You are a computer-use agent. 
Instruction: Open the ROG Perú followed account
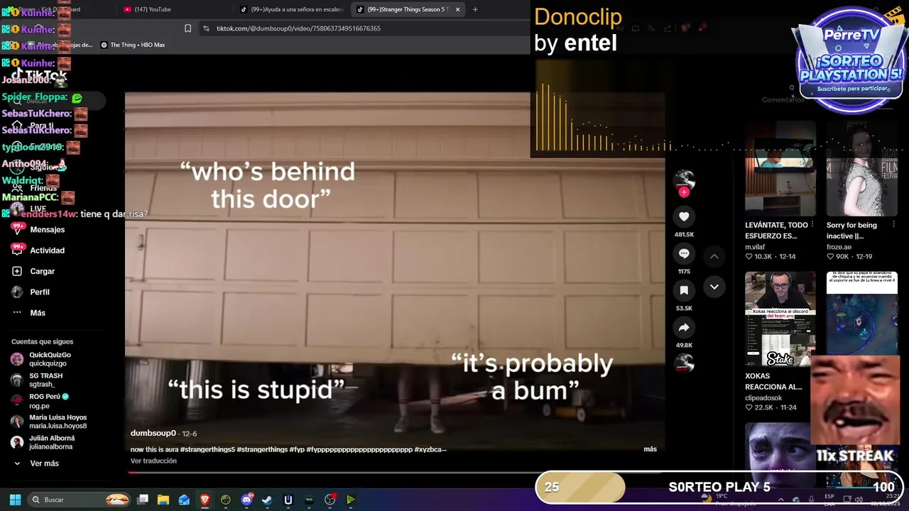(x=48, y=400)
